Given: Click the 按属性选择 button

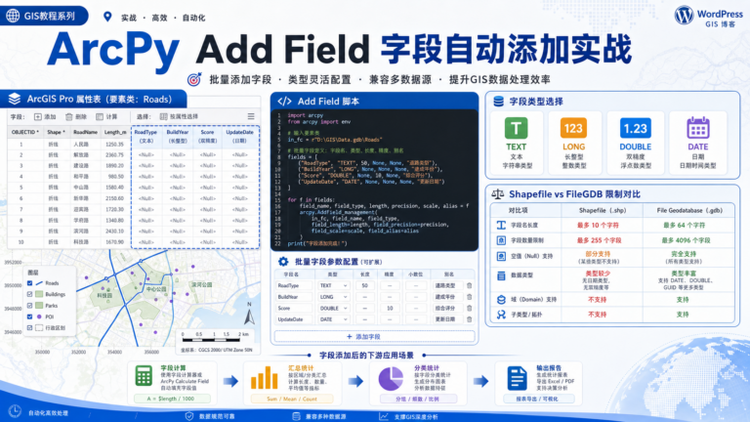Looking at the screenshot, I should (x=179, y=117).
